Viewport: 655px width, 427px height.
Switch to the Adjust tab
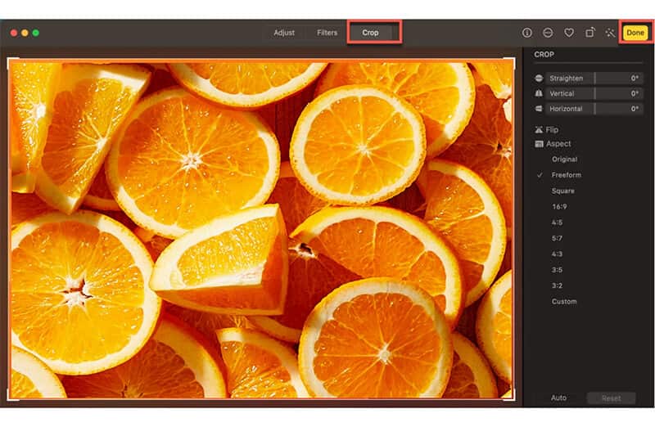(284, 33)
